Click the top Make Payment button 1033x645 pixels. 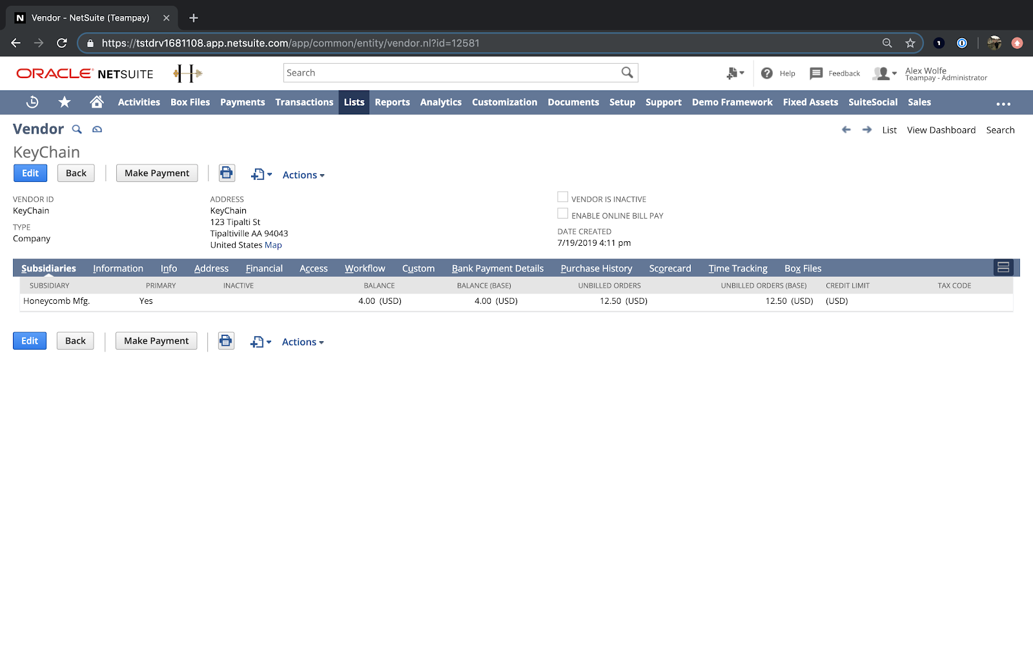[x=157, y=173]
